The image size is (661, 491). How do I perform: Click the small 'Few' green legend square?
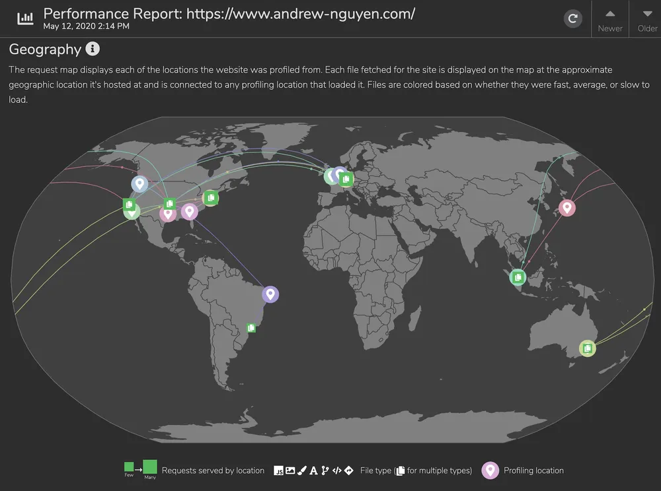click(129, 467)
